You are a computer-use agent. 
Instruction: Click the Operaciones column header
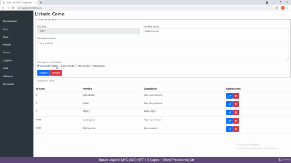click(x=233, y=89)
